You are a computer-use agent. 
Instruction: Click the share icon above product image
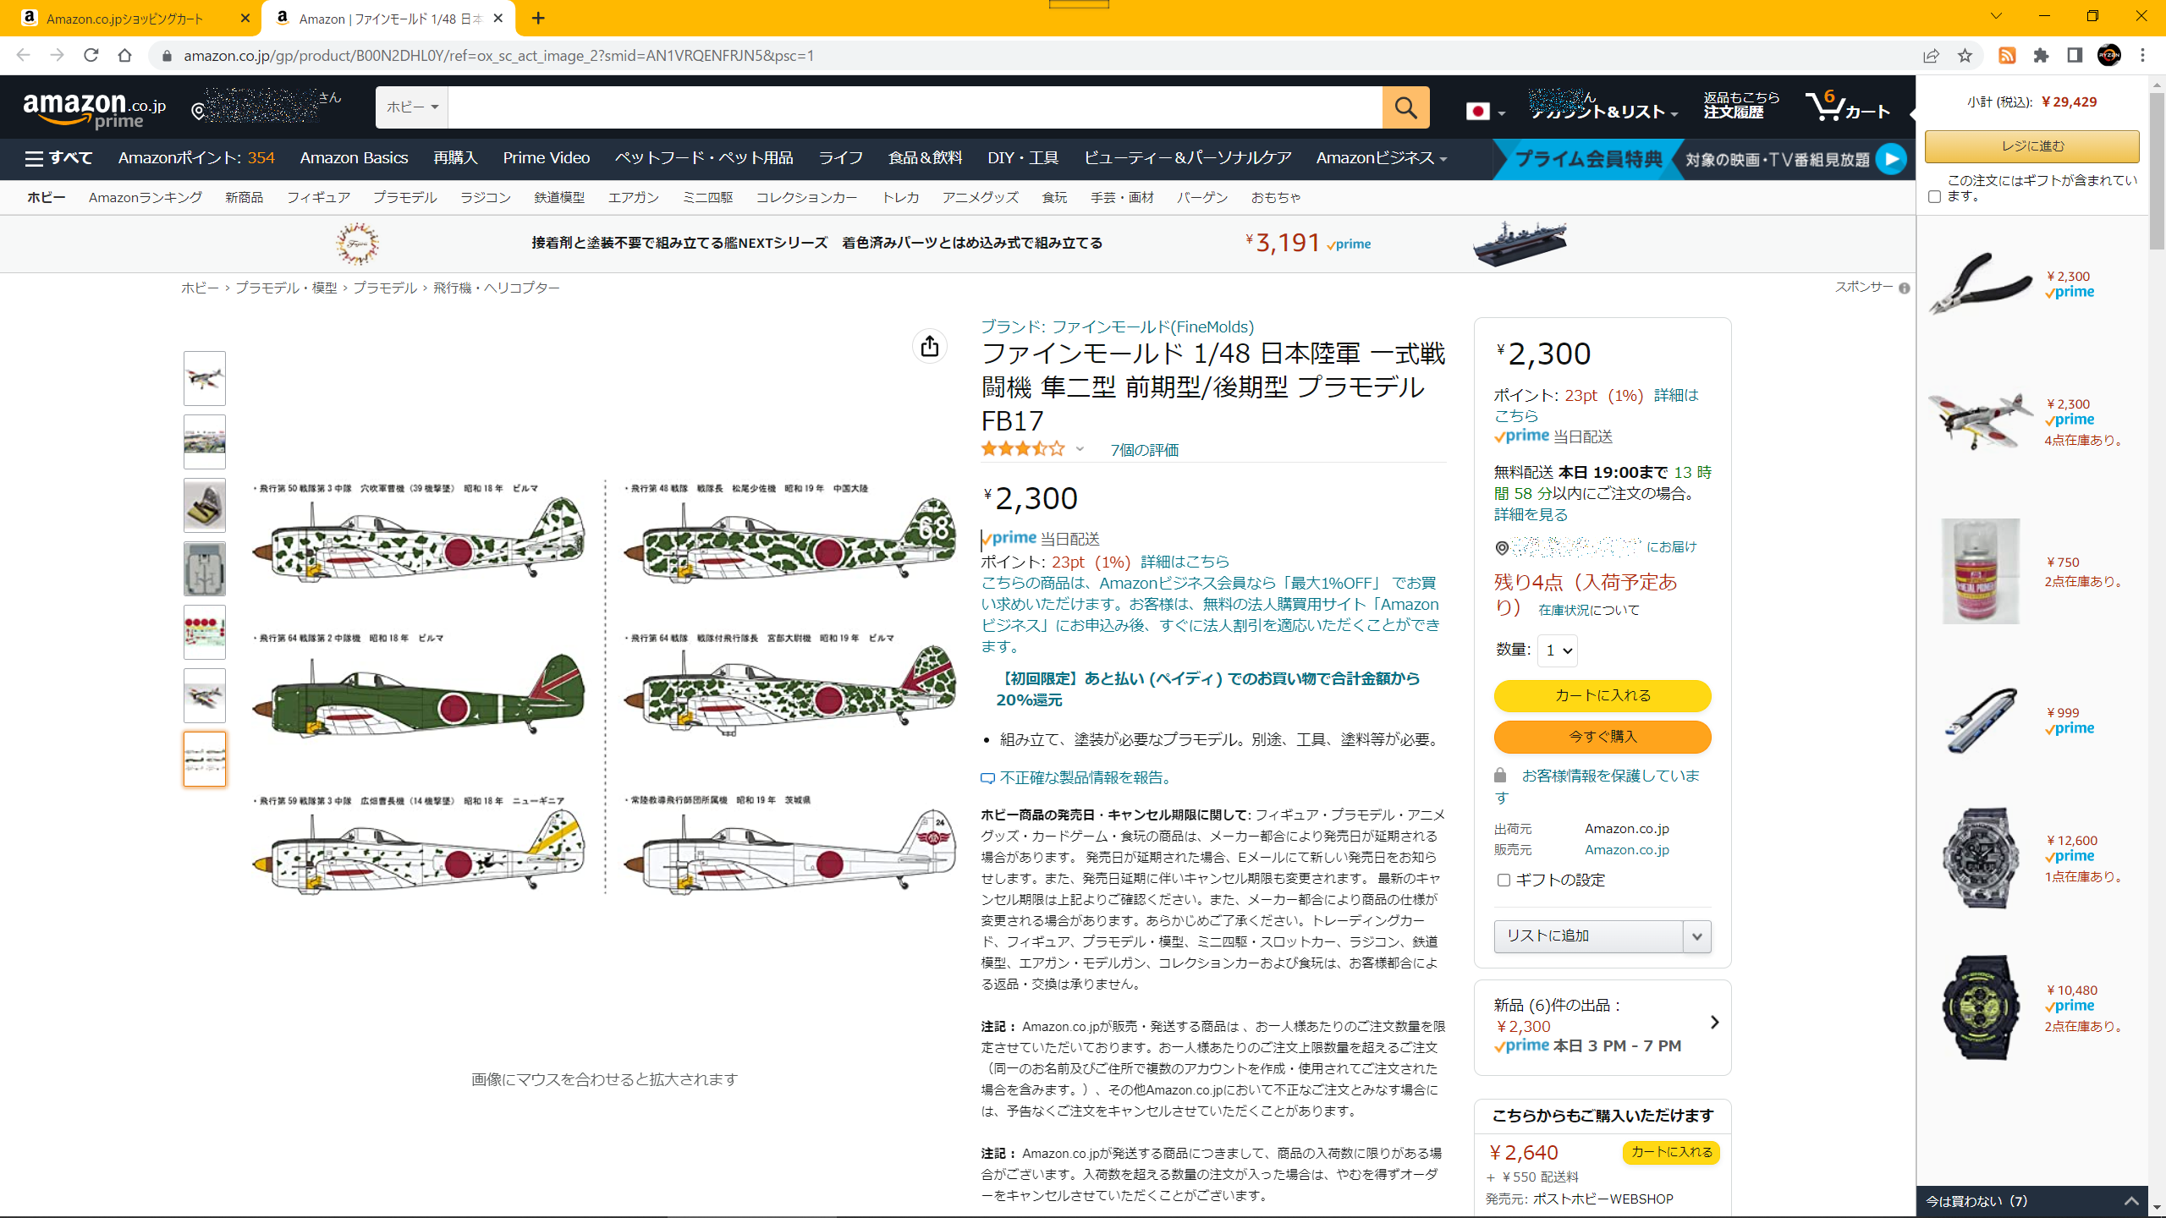pyautogui.click(x=930, y=346)
